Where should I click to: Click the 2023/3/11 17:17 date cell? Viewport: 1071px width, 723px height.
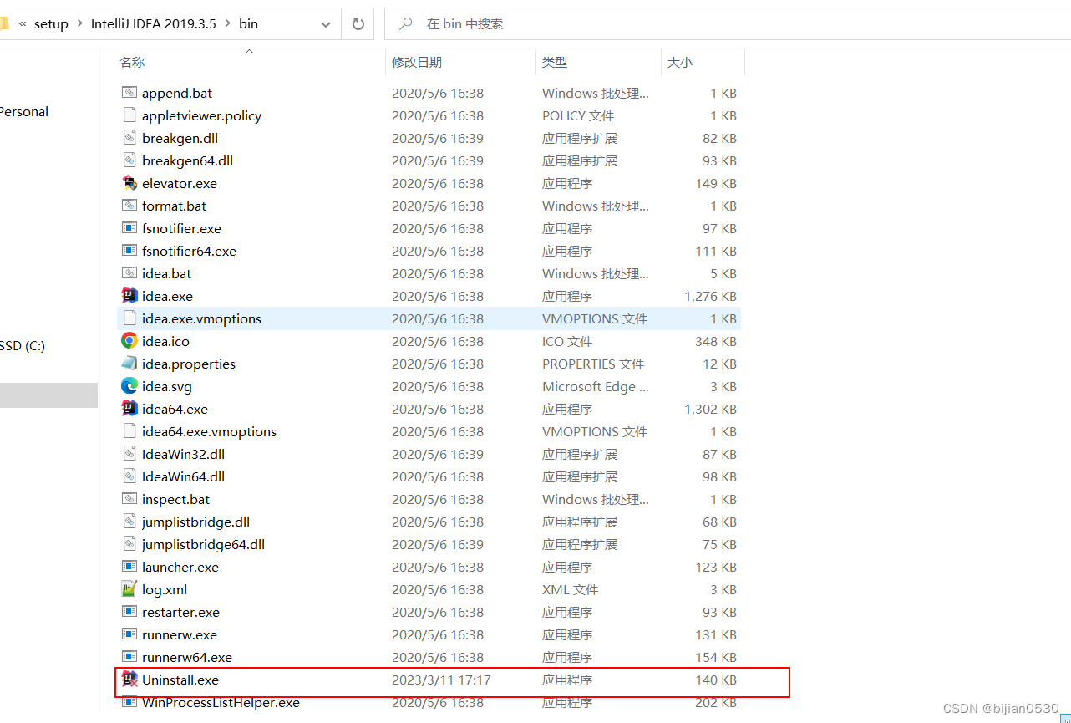(x=441, y=680)
